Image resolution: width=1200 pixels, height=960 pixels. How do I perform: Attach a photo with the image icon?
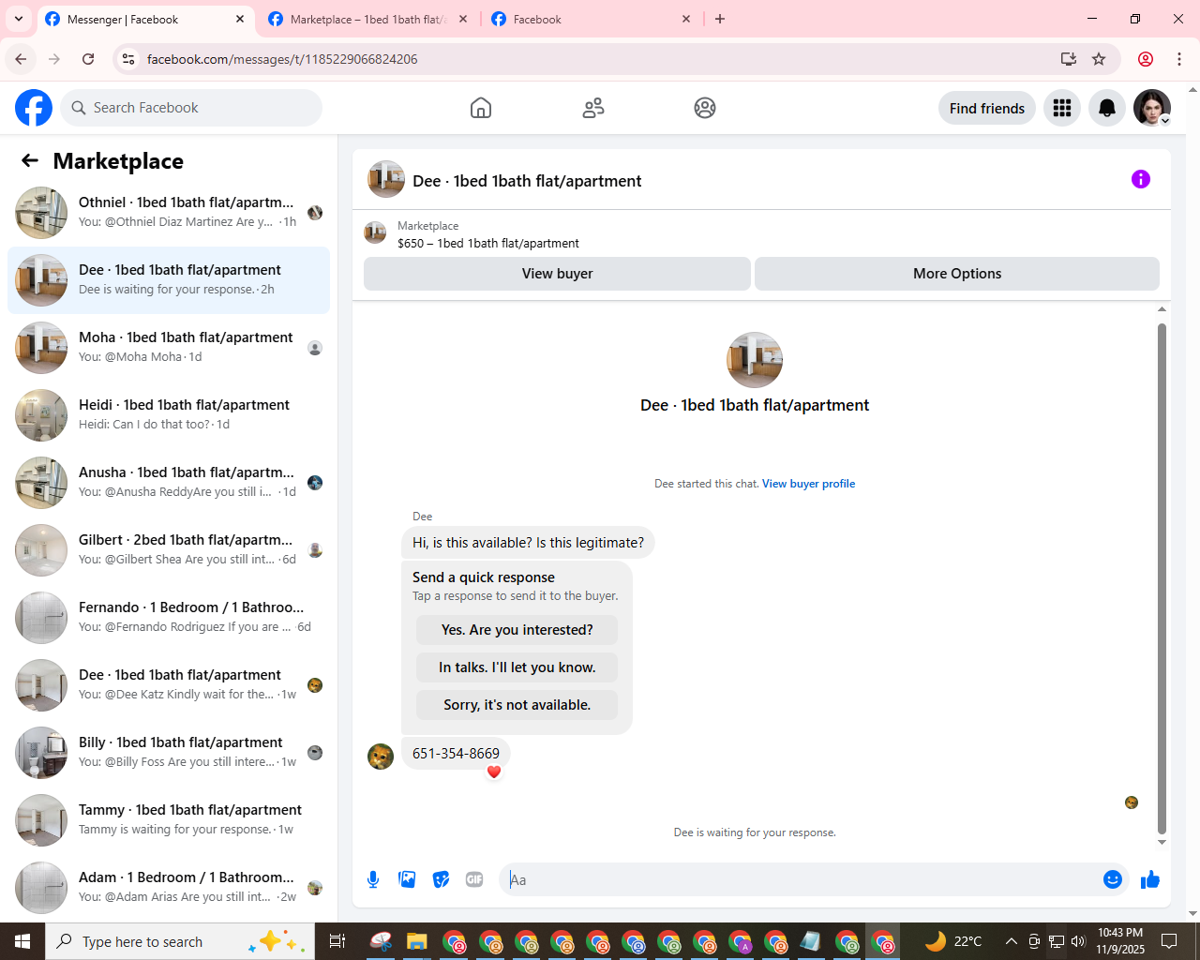pos(407,879)
